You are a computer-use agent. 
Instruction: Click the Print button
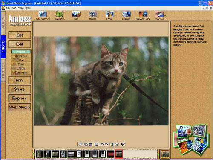[20, 80]
